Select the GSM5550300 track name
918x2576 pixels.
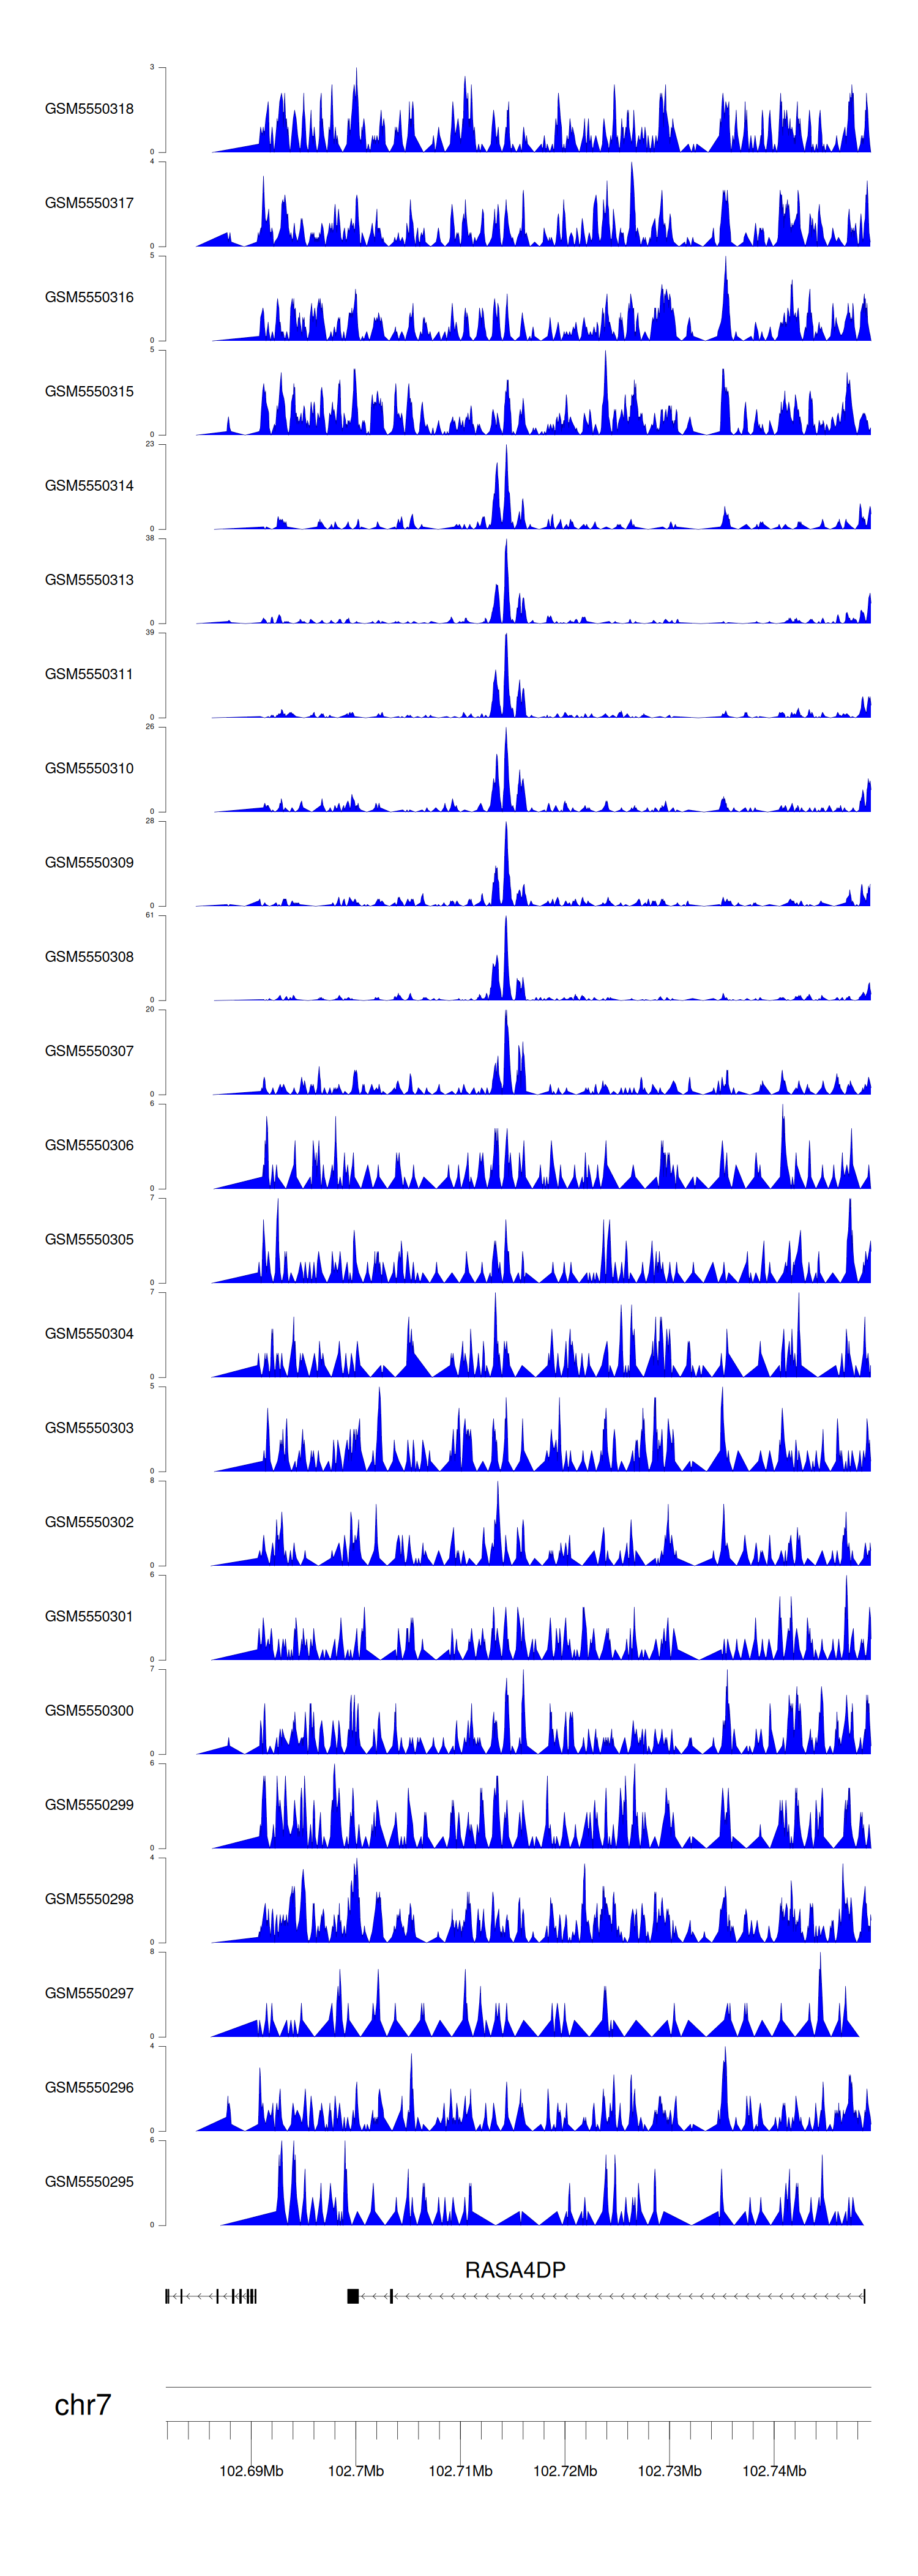coord(89,1710)
